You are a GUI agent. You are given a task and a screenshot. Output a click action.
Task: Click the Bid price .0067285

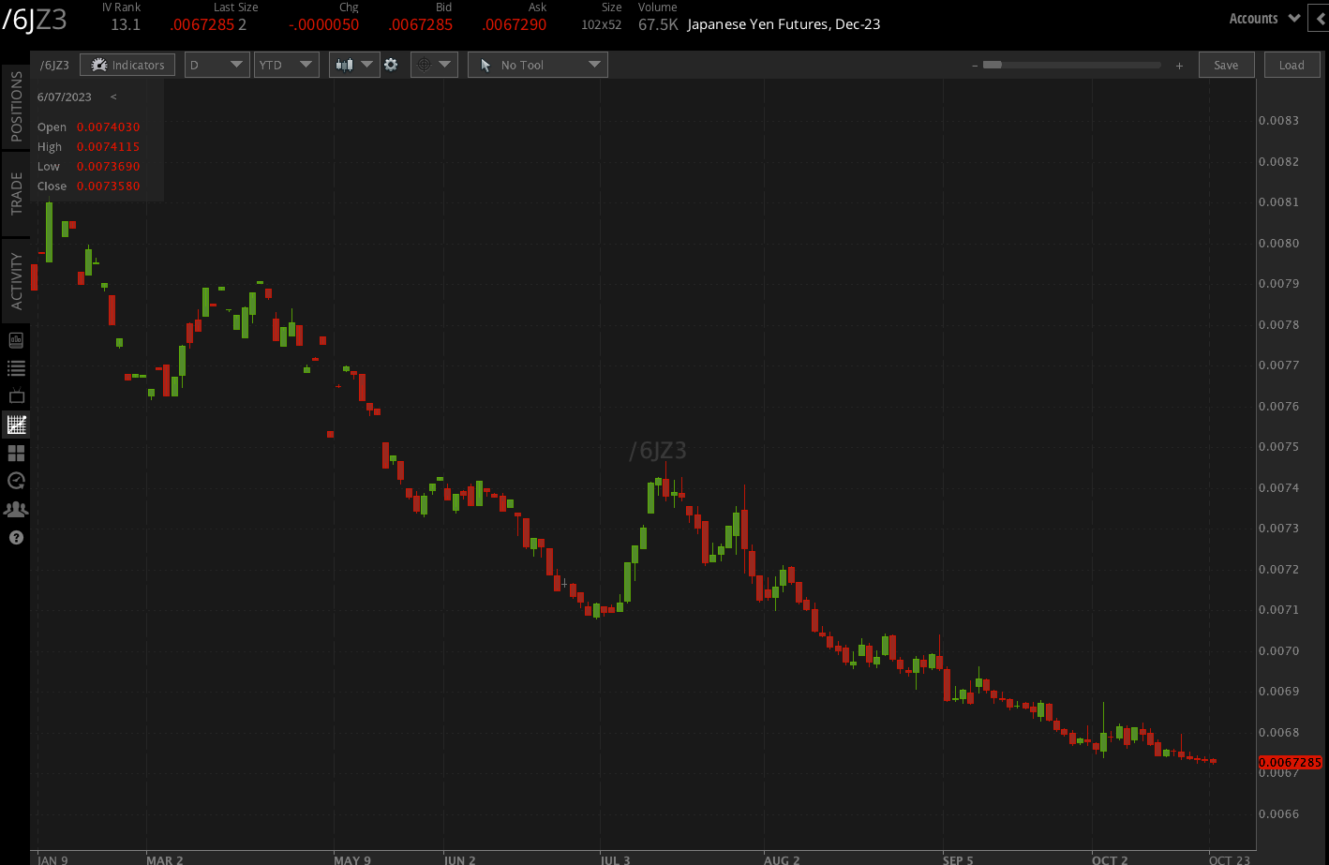421,25
